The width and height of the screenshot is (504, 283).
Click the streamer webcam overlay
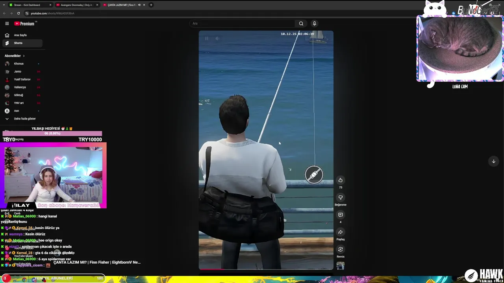click(x=53, y=175)
